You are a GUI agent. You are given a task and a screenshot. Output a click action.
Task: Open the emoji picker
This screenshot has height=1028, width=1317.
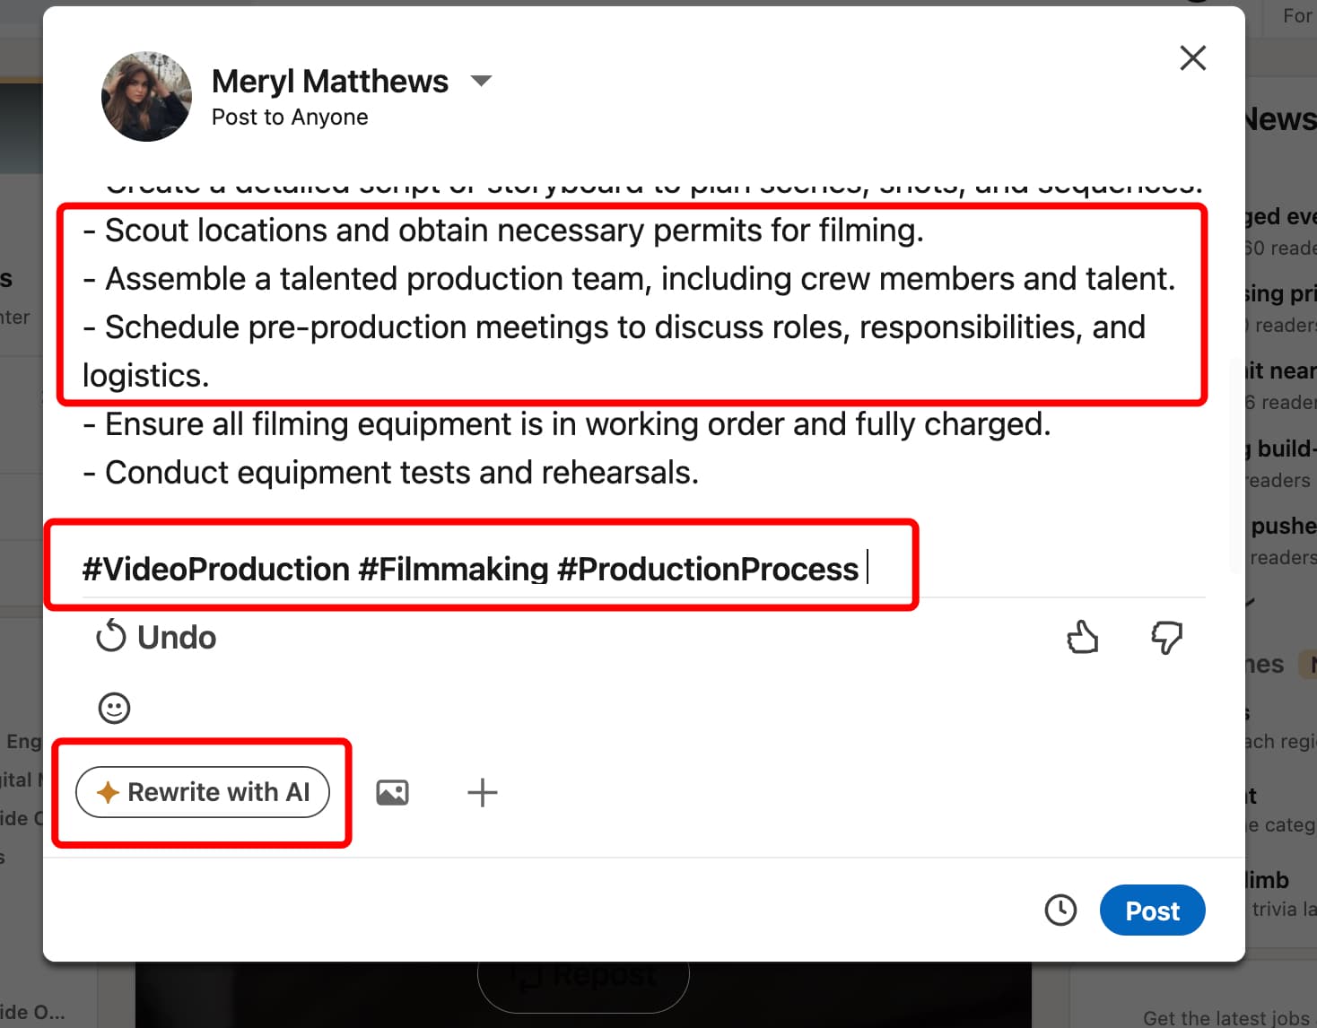coord(114,708)
